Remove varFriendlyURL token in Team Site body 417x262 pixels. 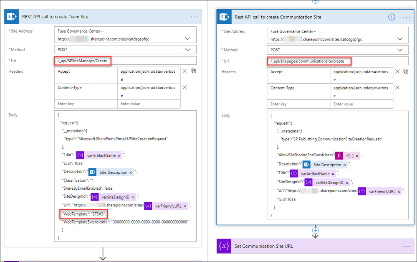[x=185, y=206]
